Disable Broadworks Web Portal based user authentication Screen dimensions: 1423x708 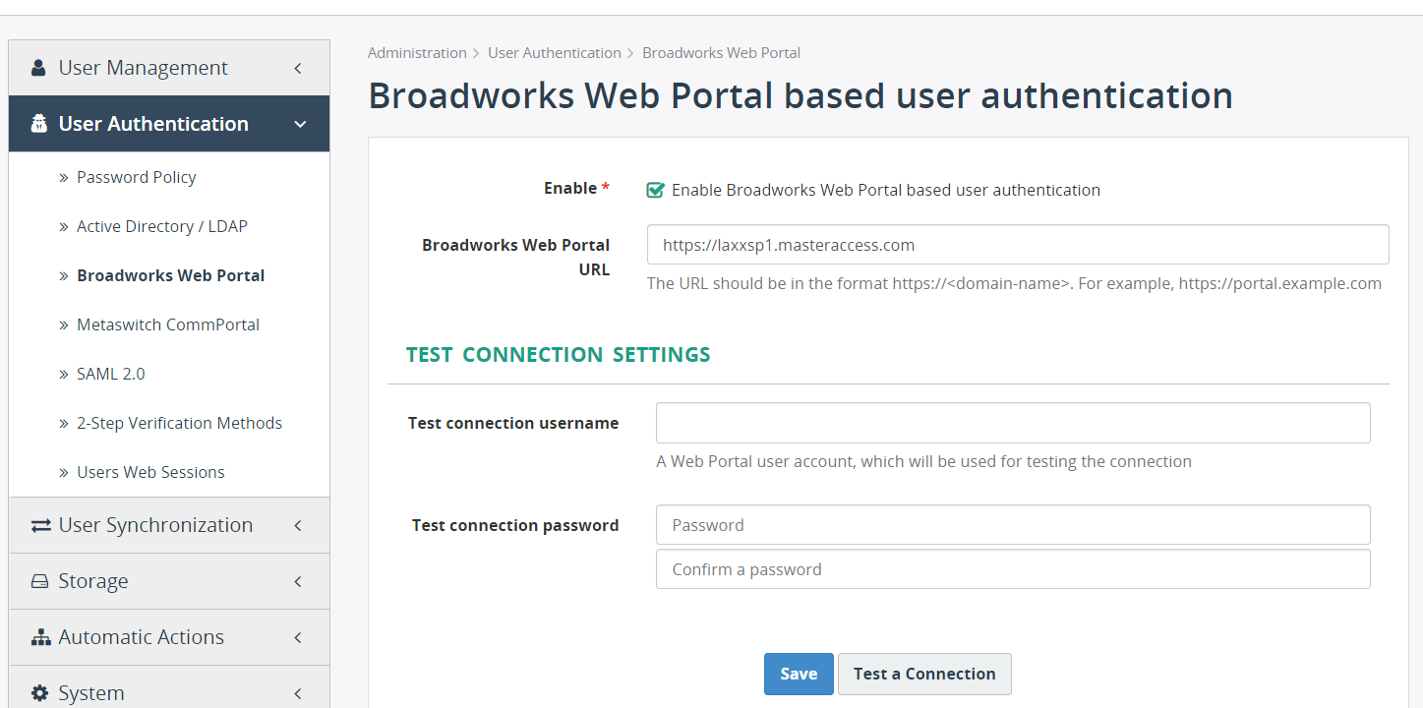click(655, 189)
